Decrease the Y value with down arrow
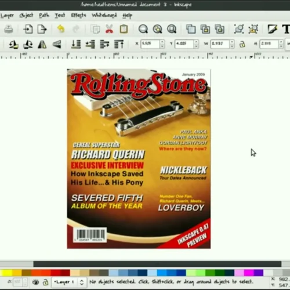This screenshot has width=290, height=290. click(x=196, y=46)
